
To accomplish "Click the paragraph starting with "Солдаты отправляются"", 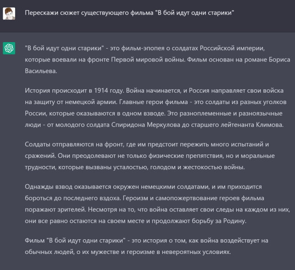I will [151, 156].
